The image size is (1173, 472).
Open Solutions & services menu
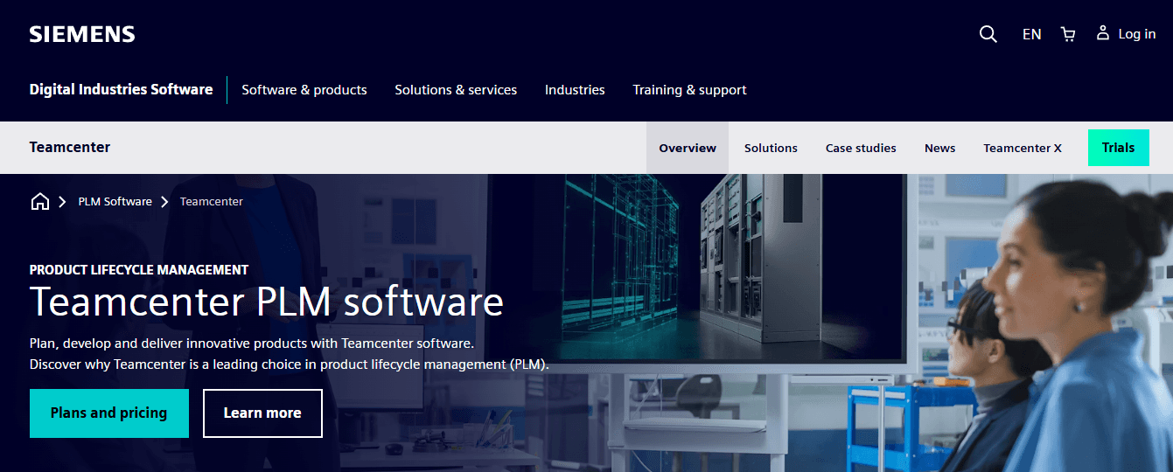pos(456,90)
